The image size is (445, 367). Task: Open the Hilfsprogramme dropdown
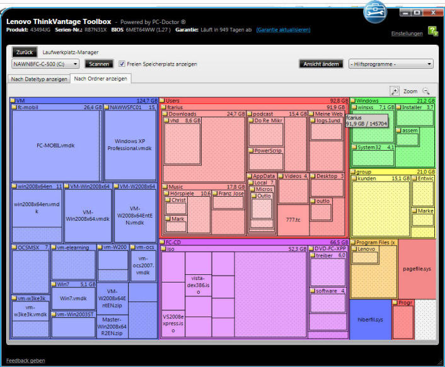[391, 64]
